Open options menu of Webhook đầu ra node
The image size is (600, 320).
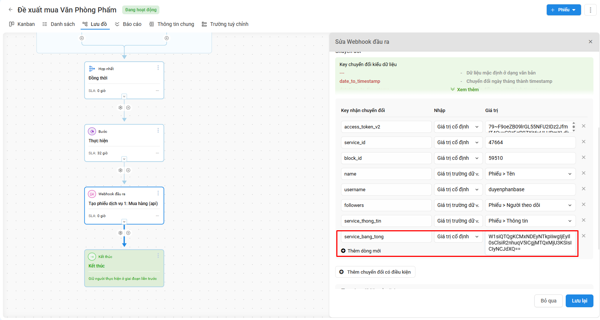pos(158,193)
